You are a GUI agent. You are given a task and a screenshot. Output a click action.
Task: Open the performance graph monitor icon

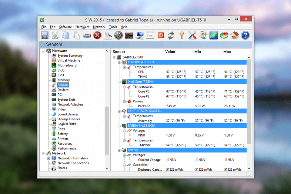pyautogui.click(x=129, y=35)
